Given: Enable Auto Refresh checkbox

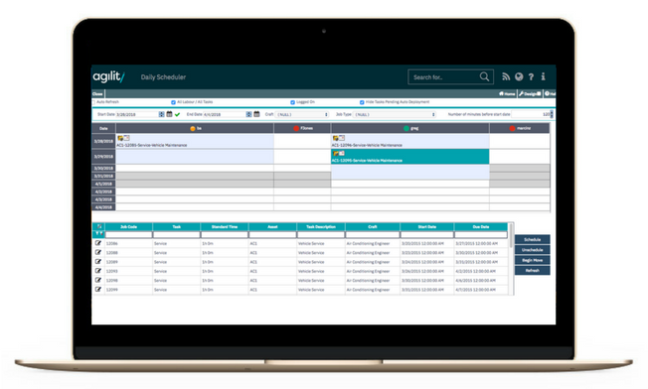Looking at the screenshot, I should pos(93,102).
